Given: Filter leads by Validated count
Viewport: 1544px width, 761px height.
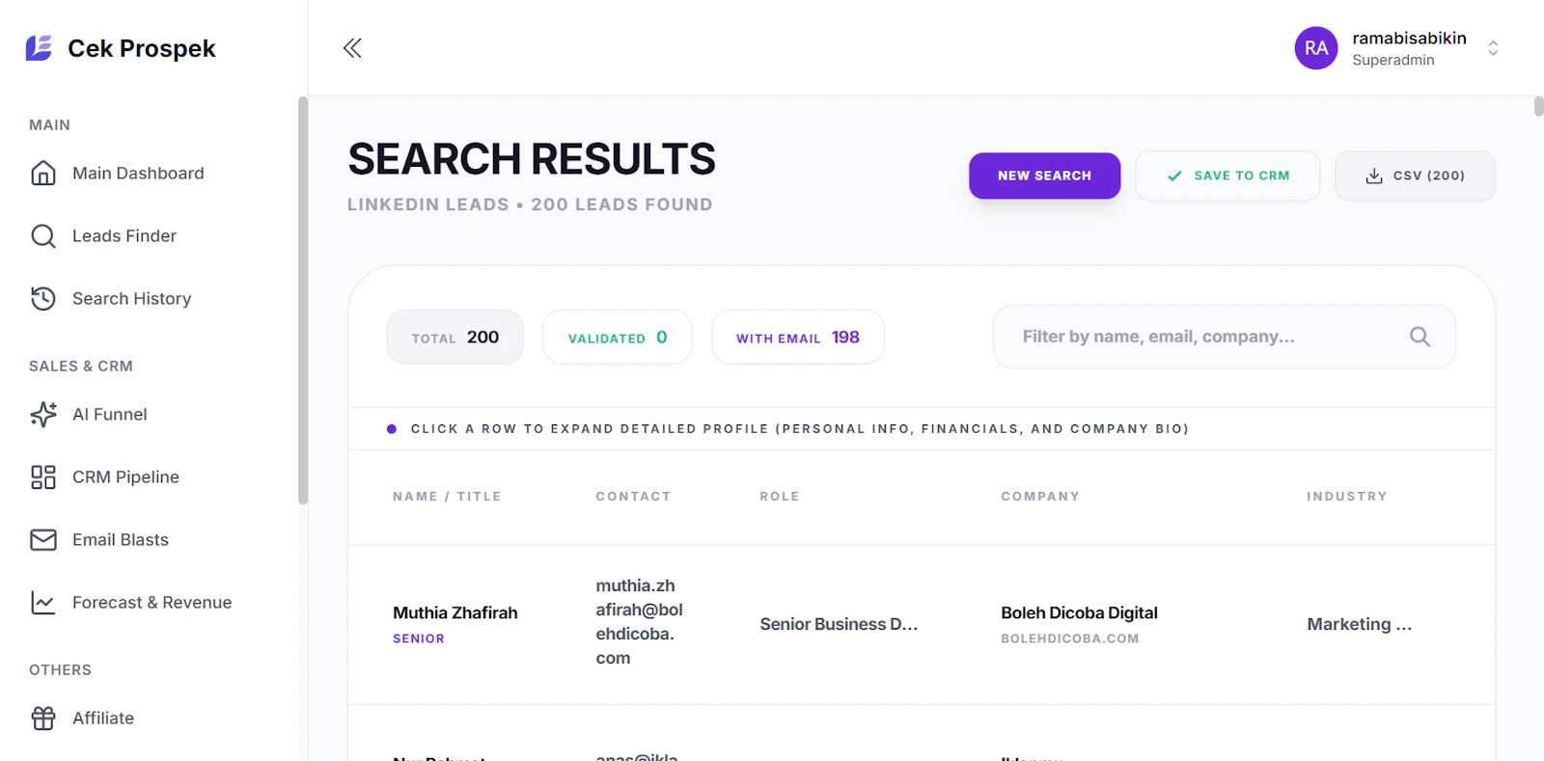Looking at the screenshot, I should (618, 338).
